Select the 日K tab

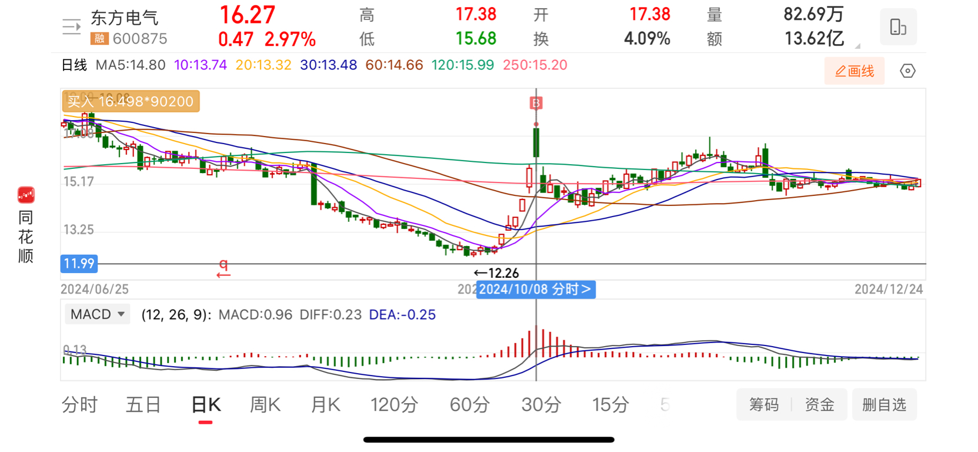[x=206, y=405]
